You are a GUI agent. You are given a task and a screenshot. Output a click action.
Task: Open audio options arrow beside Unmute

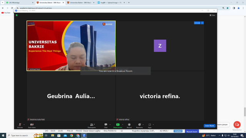coord(24,125)
